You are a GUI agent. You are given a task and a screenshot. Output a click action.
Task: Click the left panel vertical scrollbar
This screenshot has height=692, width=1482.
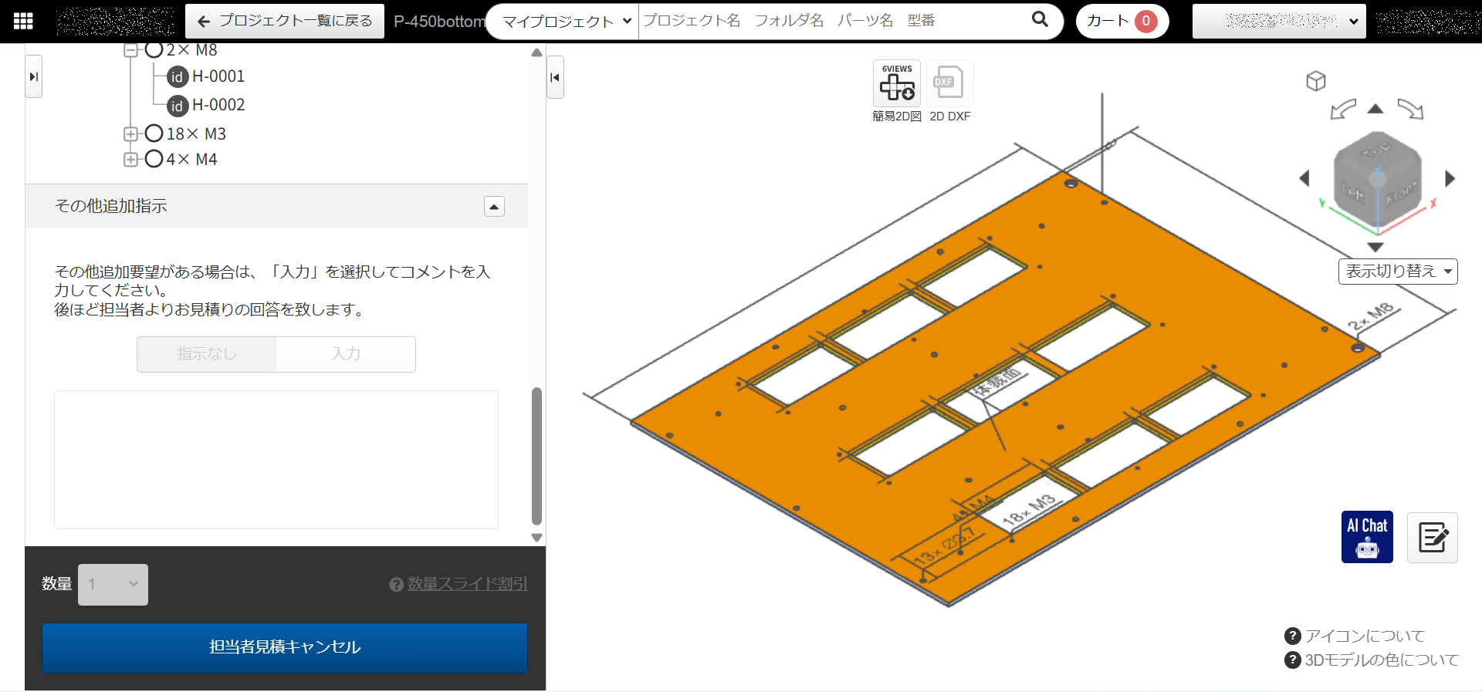(x=536, y=455)
